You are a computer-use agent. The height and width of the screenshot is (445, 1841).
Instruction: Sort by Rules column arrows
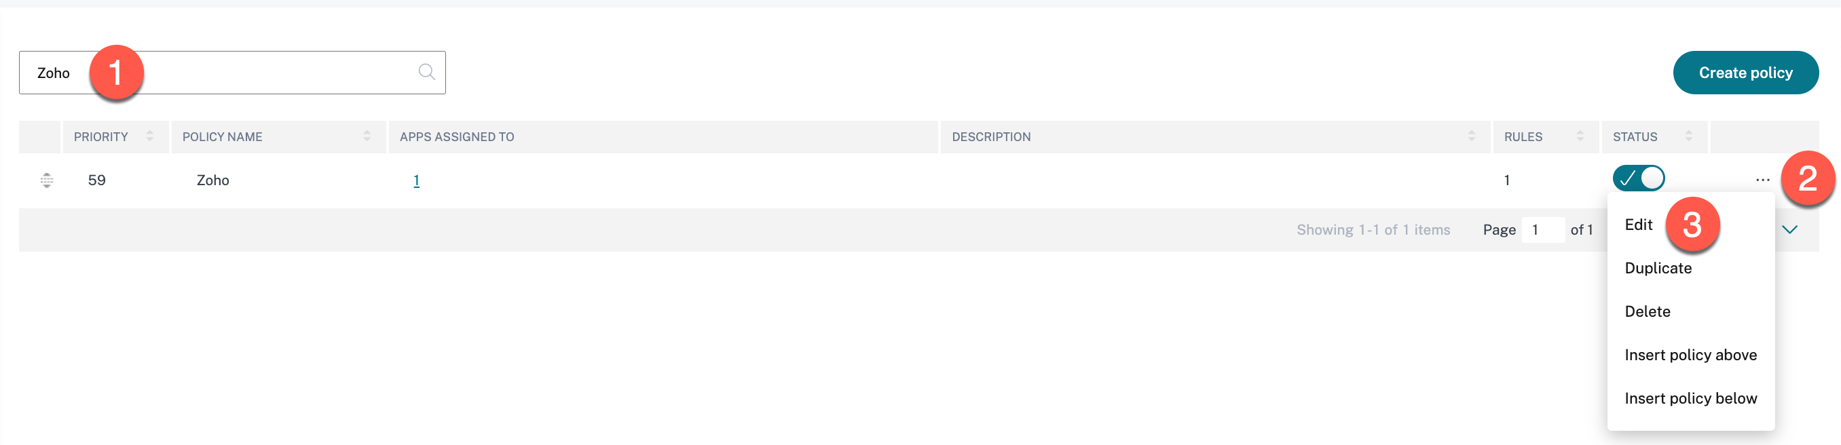click(x=1580, y=136)
